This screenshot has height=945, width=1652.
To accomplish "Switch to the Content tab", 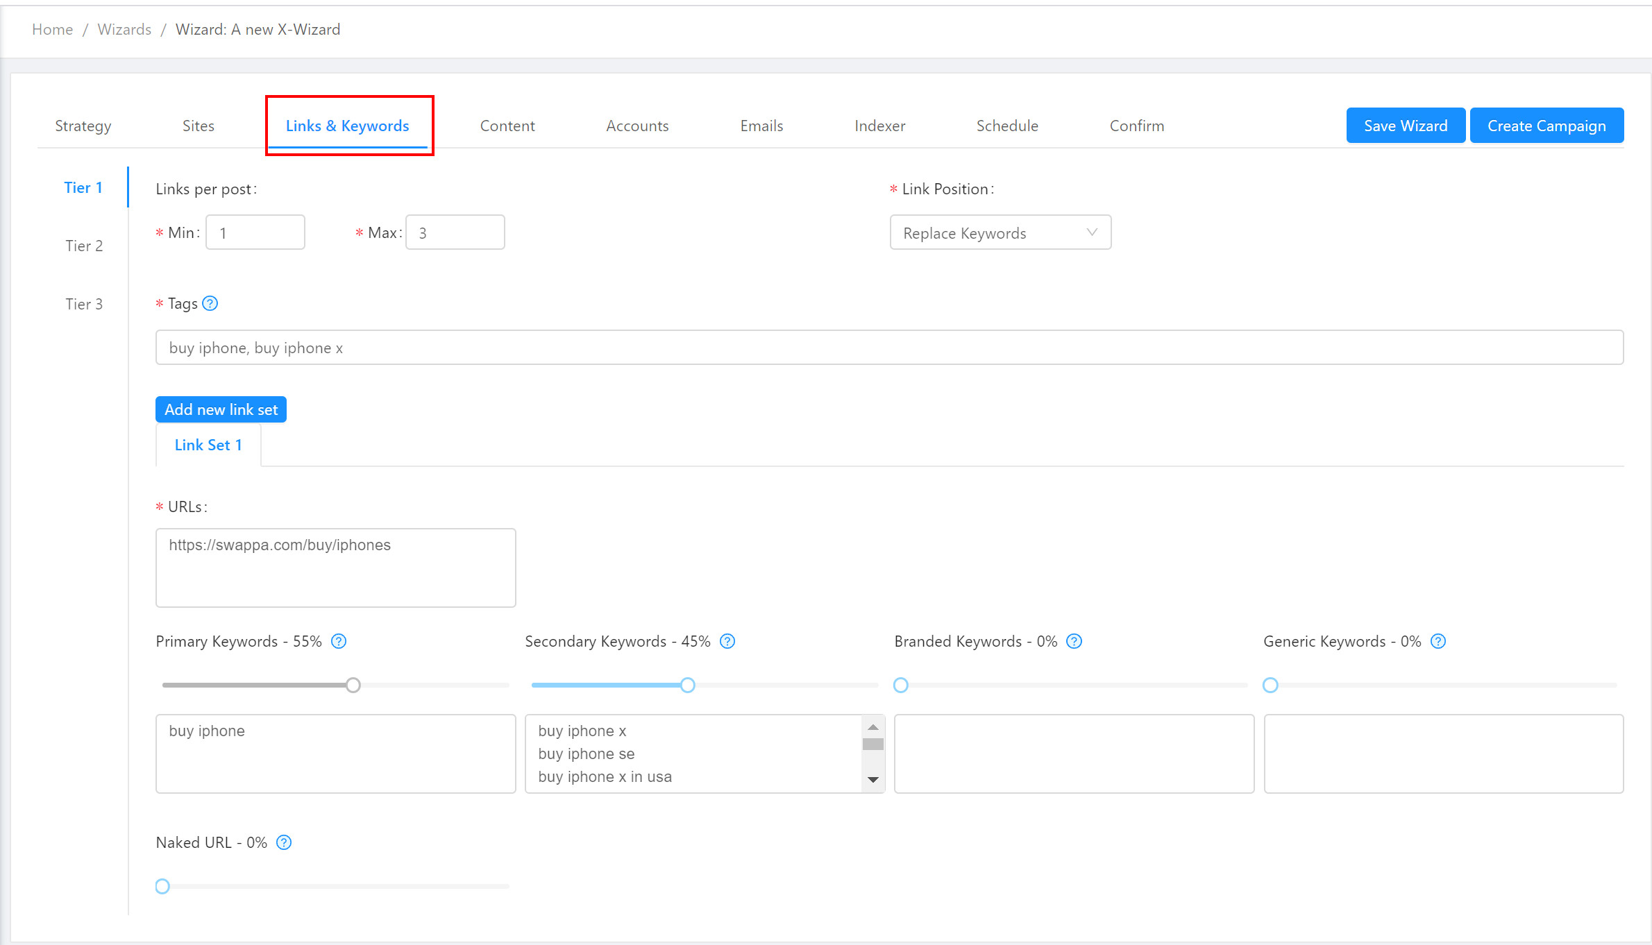I will (x=507, y=126).
